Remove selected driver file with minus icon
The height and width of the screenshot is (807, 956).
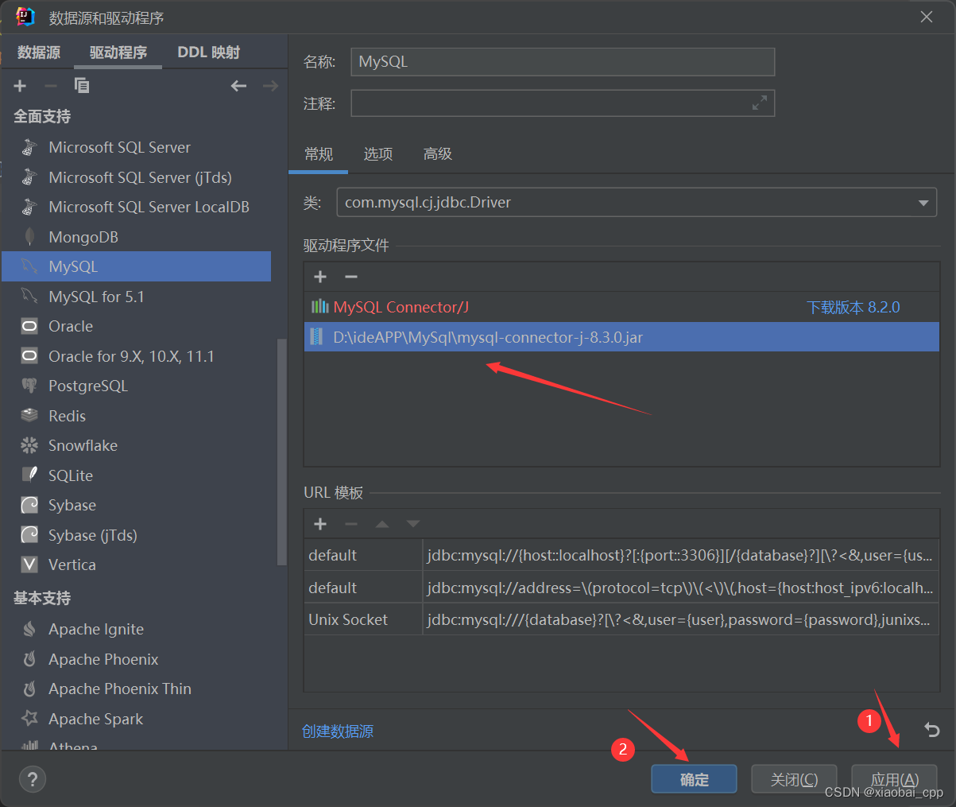click(351, 277)
